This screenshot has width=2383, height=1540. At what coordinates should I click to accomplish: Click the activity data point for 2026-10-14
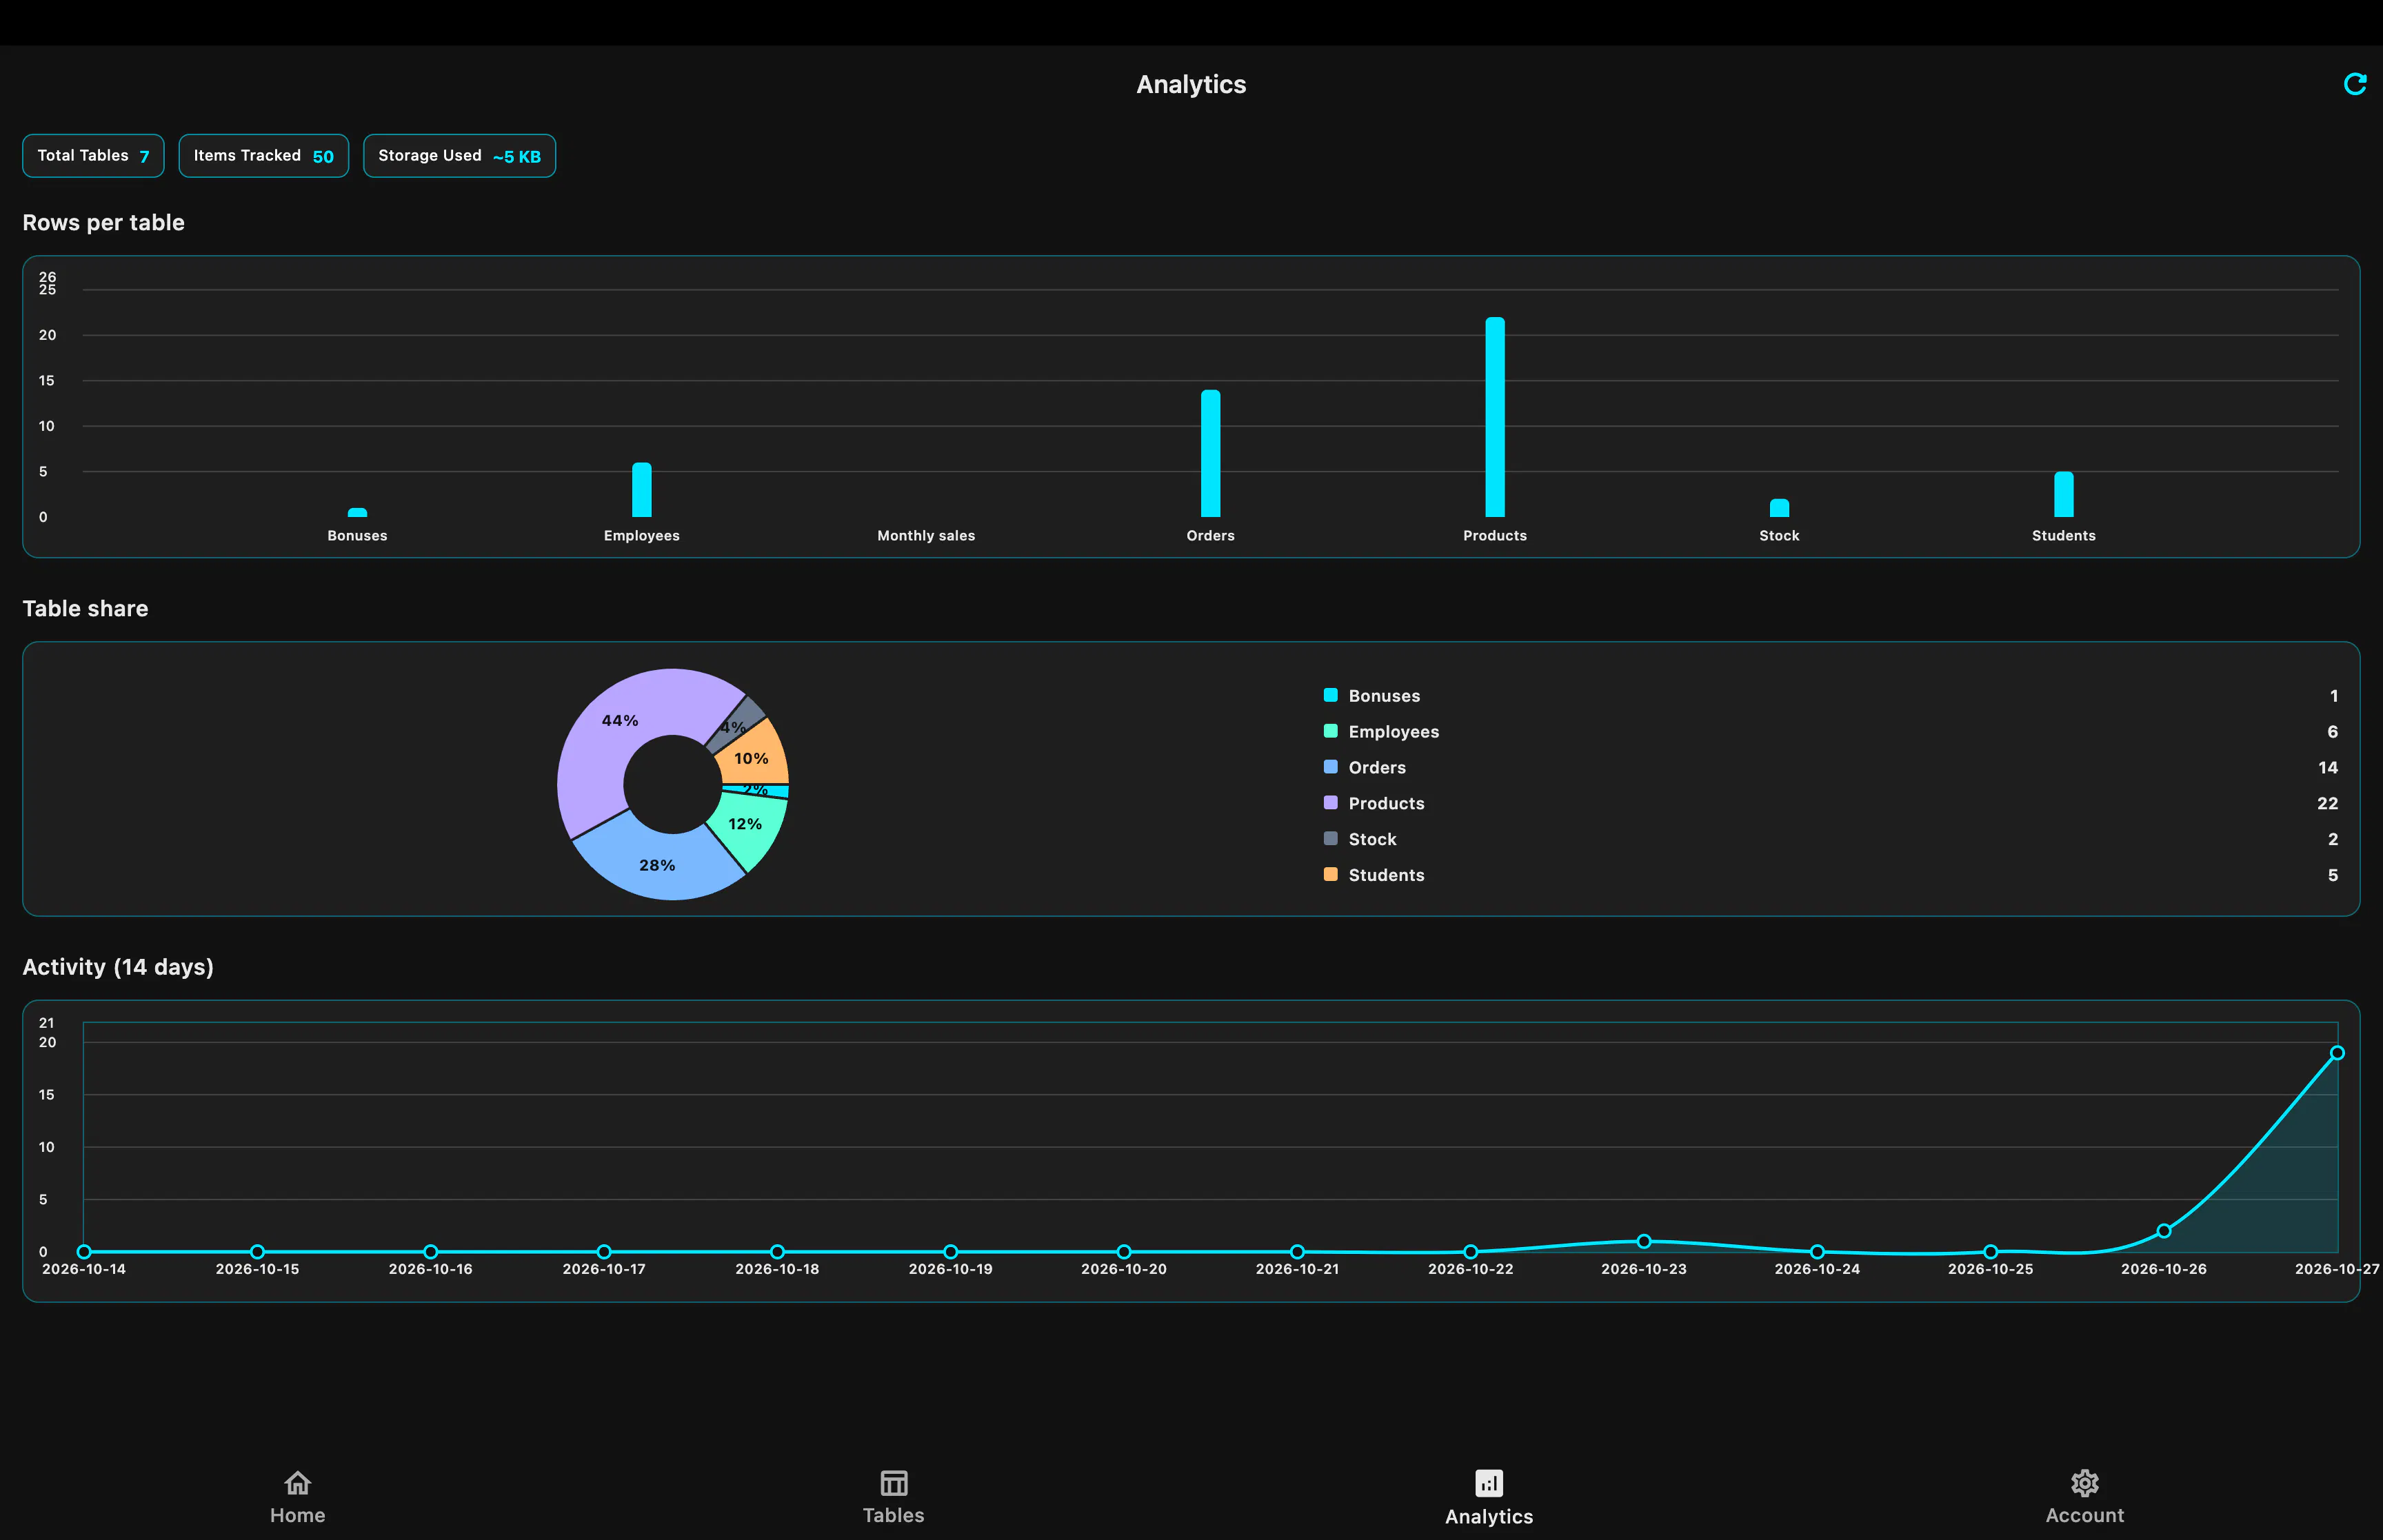84,1252
